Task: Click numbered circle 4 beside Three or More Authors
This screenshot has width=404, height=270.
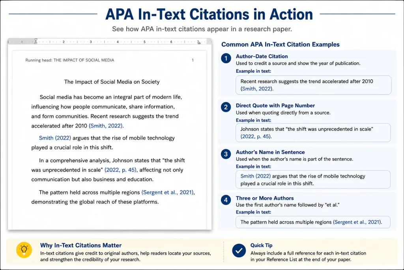Action: 226,200
